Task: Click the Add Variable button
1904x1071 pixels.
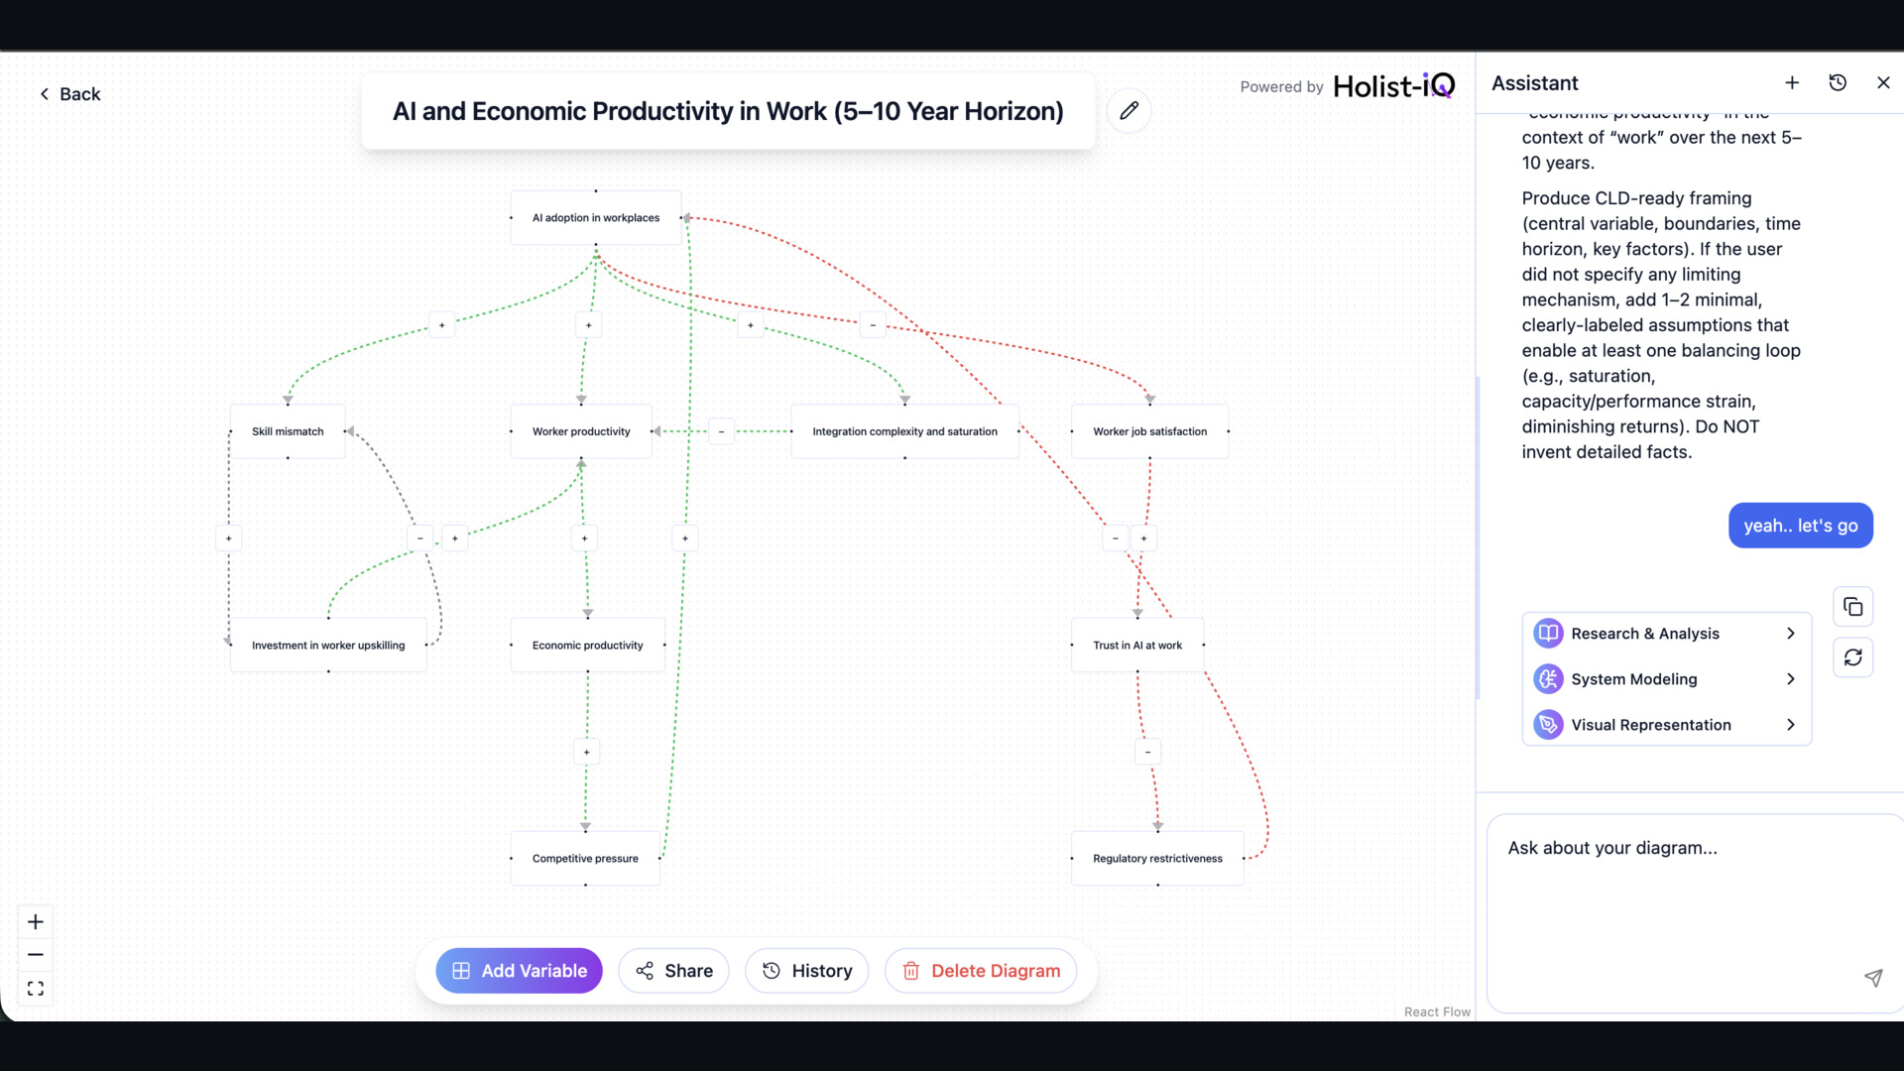Action: click(x=519, y=971)
